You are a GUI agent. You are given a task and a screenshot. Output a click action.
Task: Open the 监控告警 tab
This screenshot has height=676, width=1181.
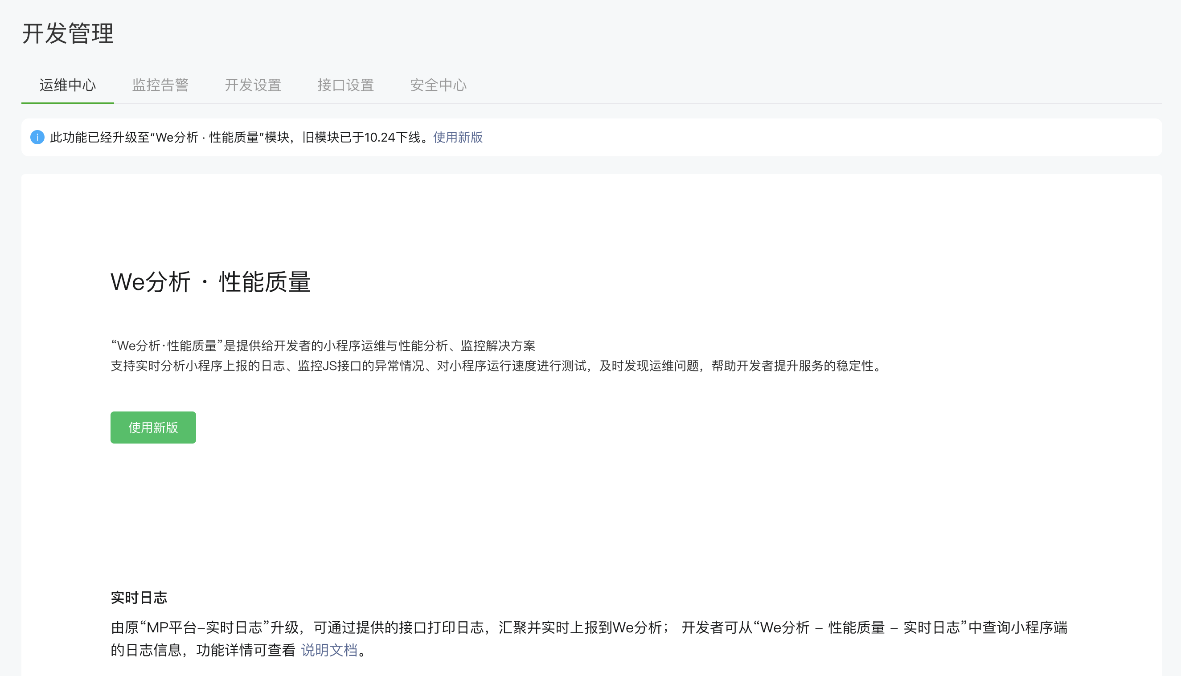pos(160,85)
